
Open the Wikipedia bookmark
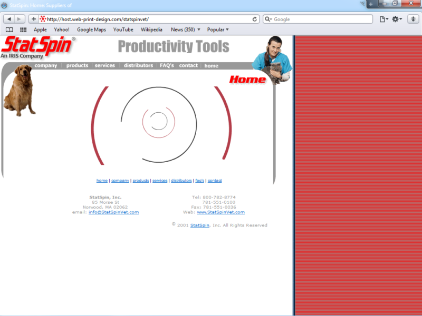pos(151,29)
